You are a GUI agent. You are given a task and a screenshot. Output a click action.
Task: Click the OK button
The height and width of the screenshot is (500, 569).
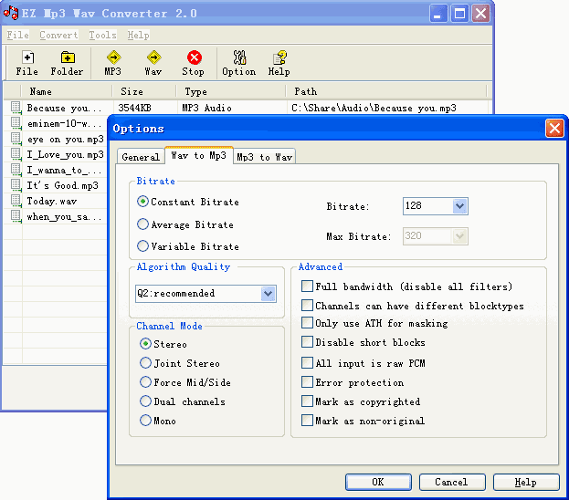(x=378, y=482)
